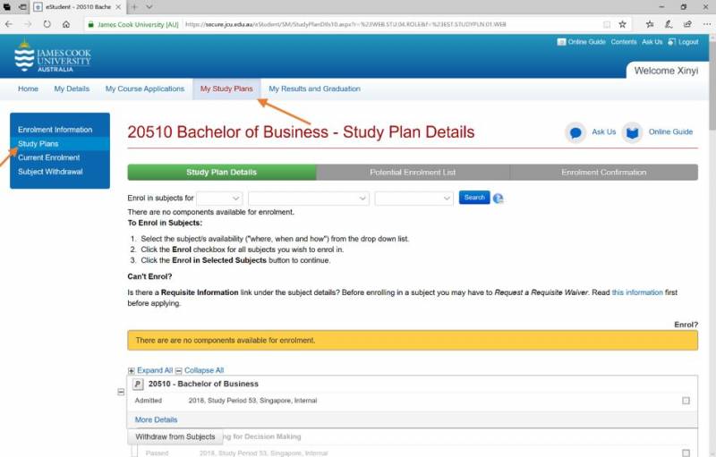
Task: Click the help icon beside Search button
Action: coord(498,199)
